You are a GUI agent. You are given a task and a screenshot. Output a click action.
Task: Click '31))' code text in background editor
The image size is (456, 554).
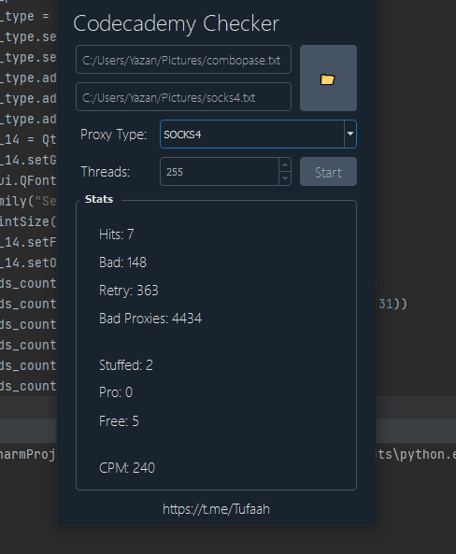[392, 304]
